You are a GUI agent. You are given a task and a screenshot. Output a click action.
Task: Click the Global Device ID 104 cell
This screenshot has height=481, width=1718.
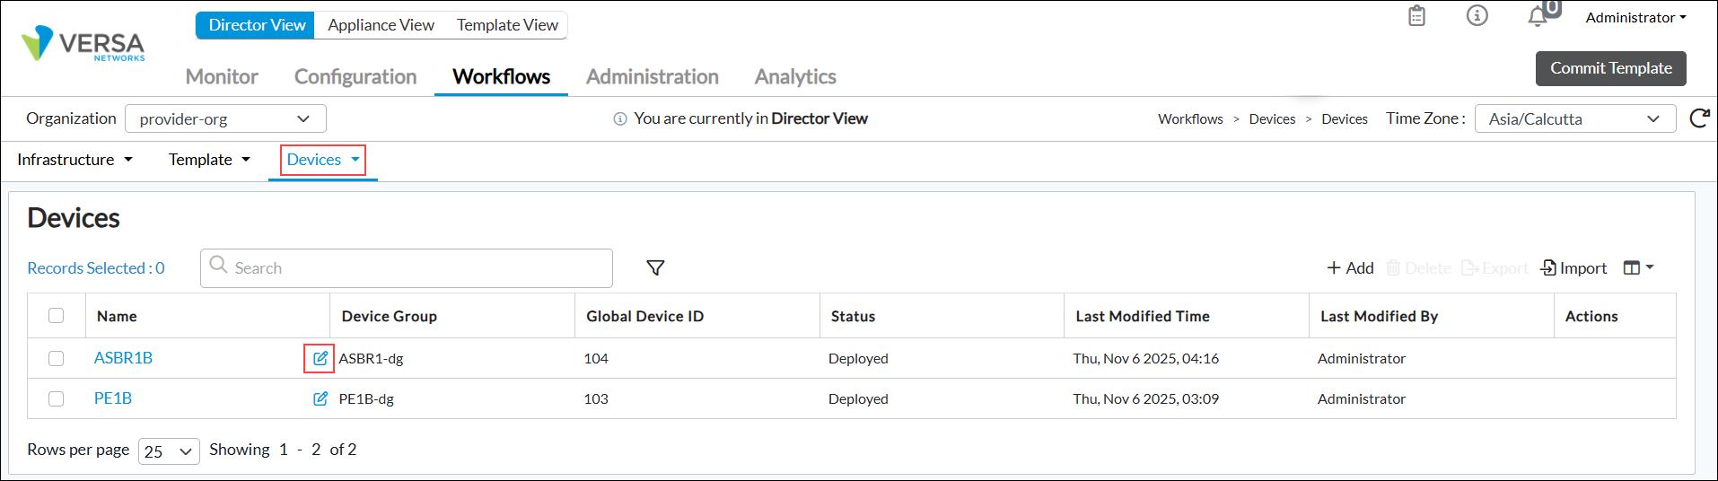click(596, 358)
